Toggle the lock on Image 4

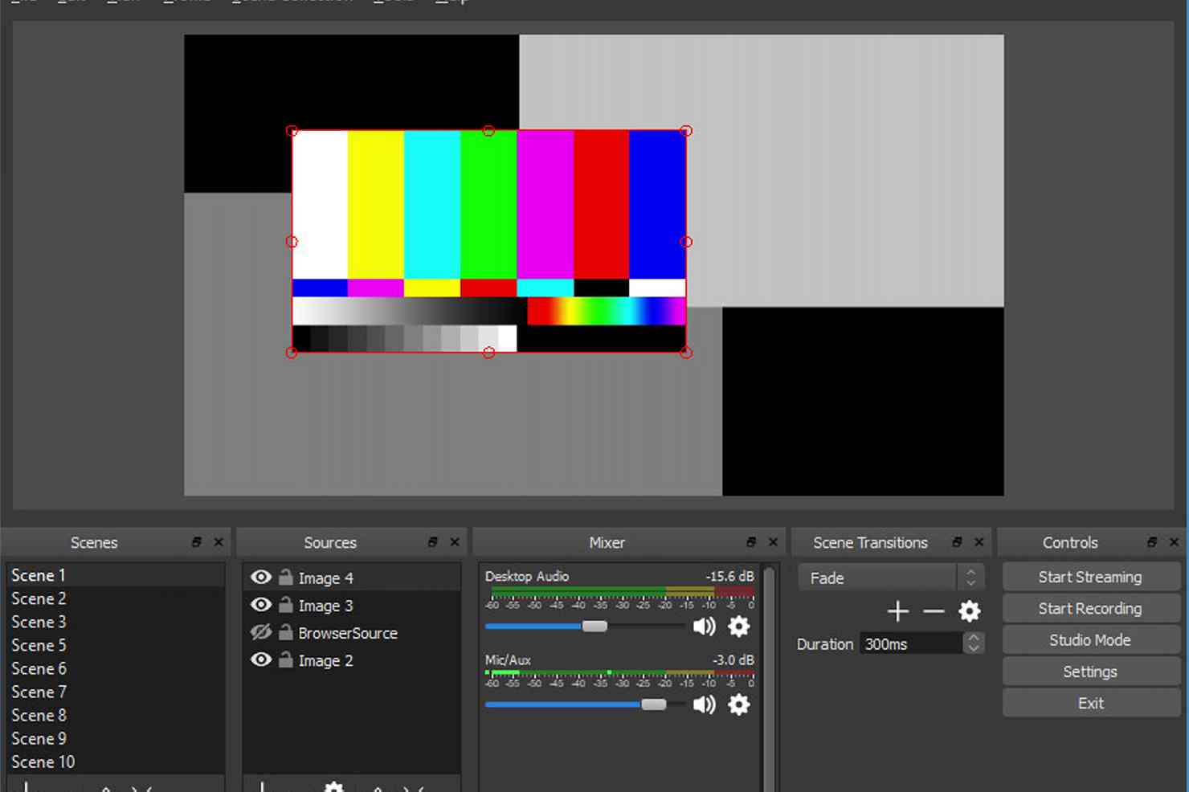coord(285,577)
